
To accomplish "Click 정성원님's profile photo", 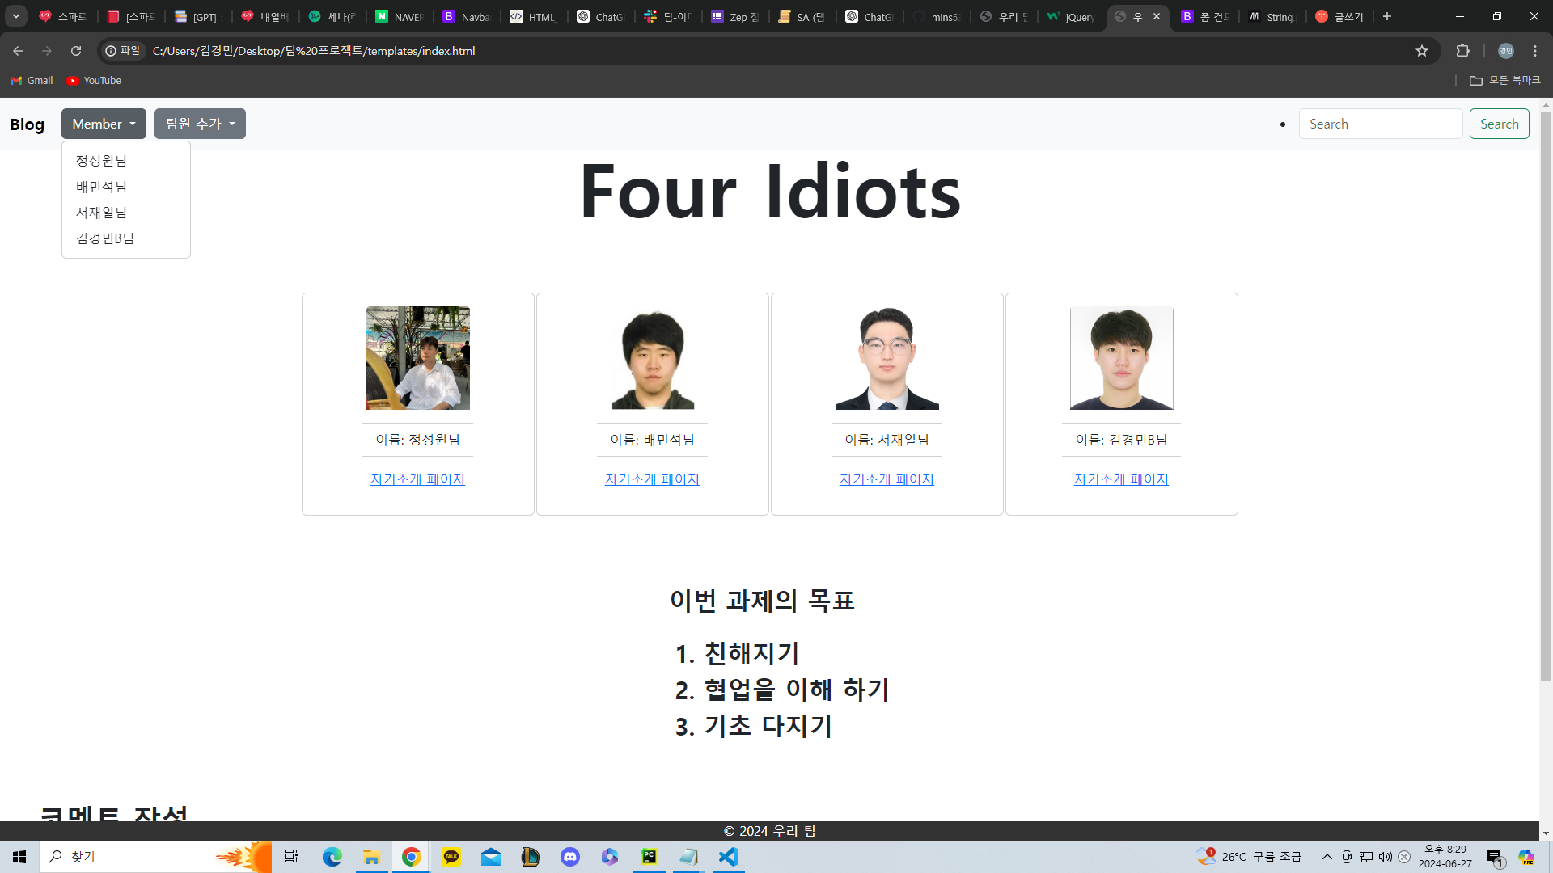I will [x=417, y=358].
